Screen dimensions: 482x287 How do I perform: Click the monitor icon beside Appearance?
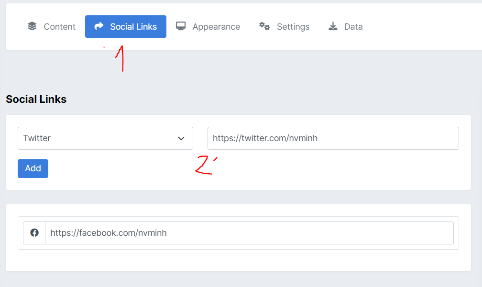click(x=181, y=26)
